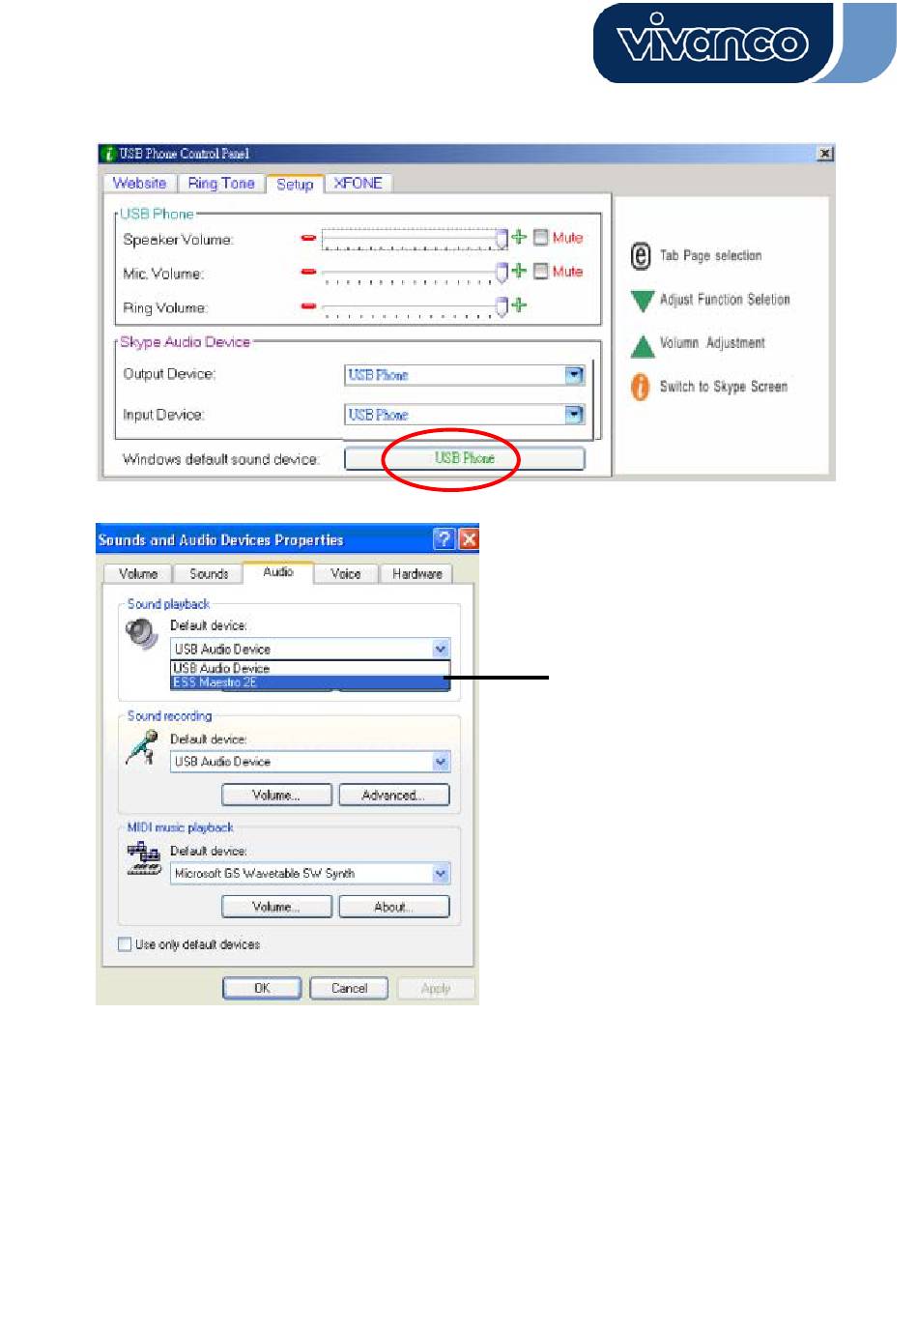Switch to the Ring Tone tab
The height and width of the screenshot is (1333, 918).
tap(221, 184)
